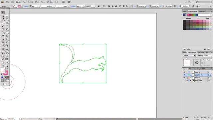Select the Artboard tool
This screenshot has height=120, width=213.
pos(3,63)
